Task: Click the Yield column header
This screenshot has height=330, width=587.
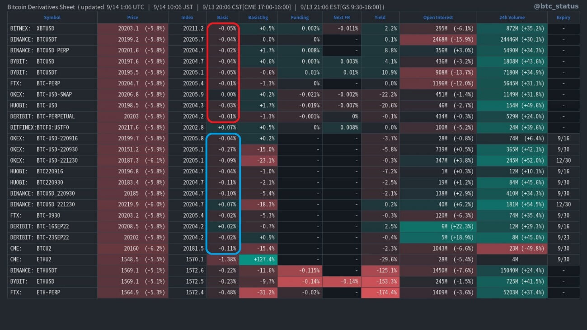Action: pos(380,18)
